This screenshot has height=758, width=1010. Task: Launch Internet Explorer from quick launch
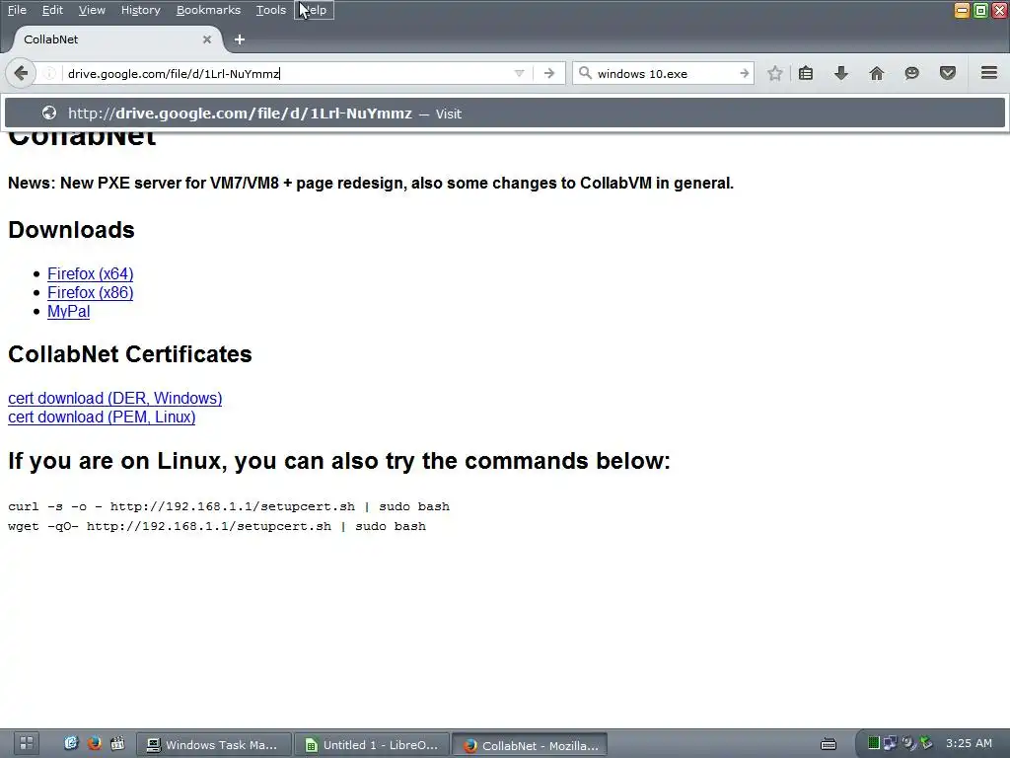click(71, 743)
